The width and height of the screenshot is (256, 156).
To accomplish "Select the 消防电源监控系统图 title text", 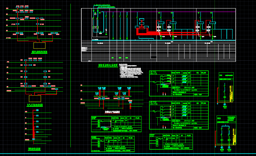I will coord(39,52).
